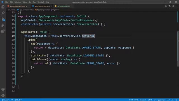Image resolution: width=179 pixels, height=101 pixels.
Task: Split the editor to the right
Action: 173,6
